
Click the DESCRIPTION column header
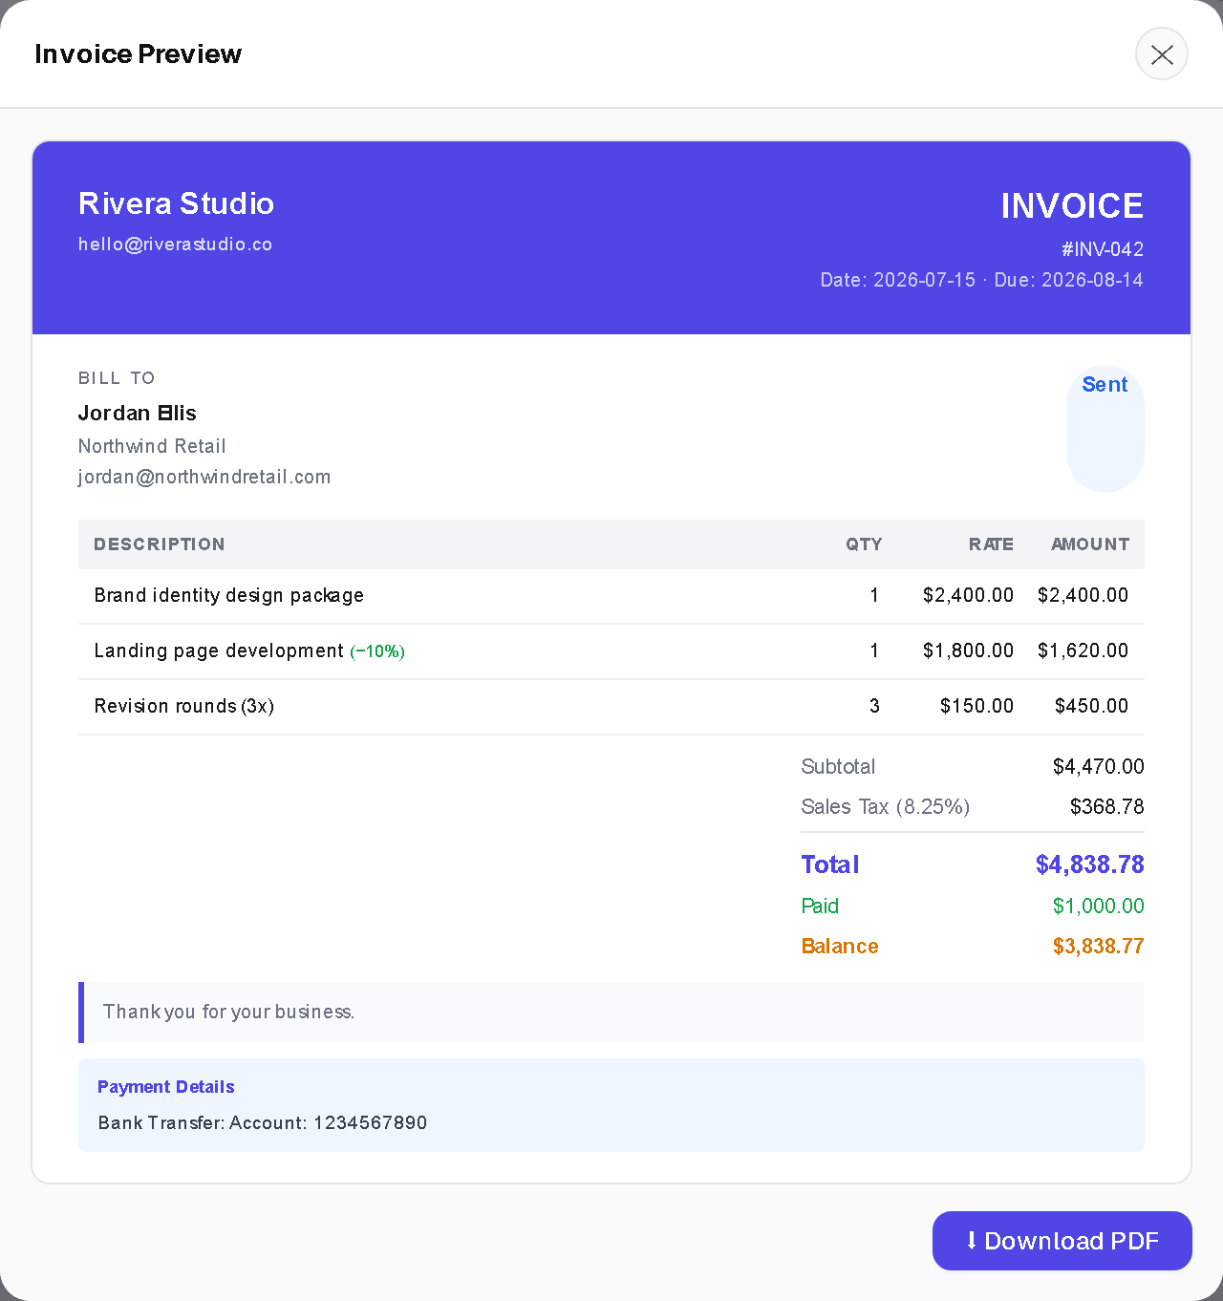pos(160,544)
